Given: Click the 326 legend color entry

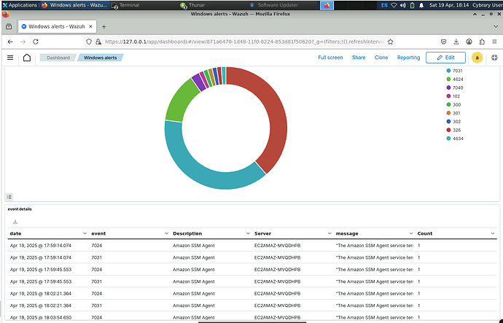Looking at the screenshot, I should click(x=448, y=130).
